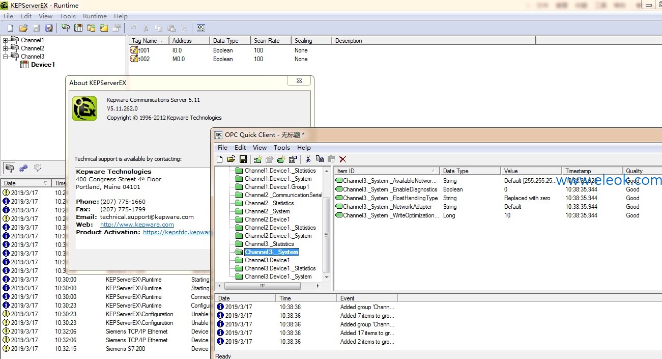Click Channel3._System._FloatHandlingType item row
This screenshot has height=359, width=662.
click(499, 198)
